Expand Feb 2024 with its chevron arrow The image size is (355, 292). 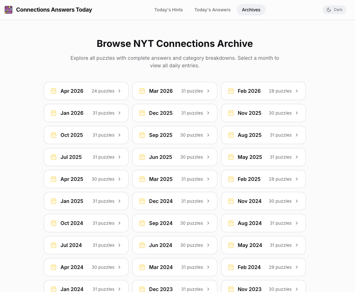pos(297,267)
